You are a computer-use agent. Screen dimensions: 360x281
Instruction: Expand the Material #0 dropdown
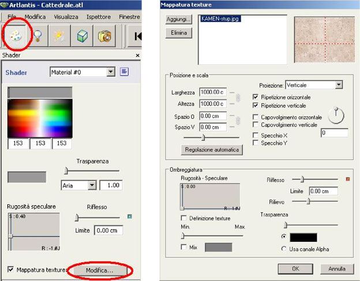tap(111, 72)
